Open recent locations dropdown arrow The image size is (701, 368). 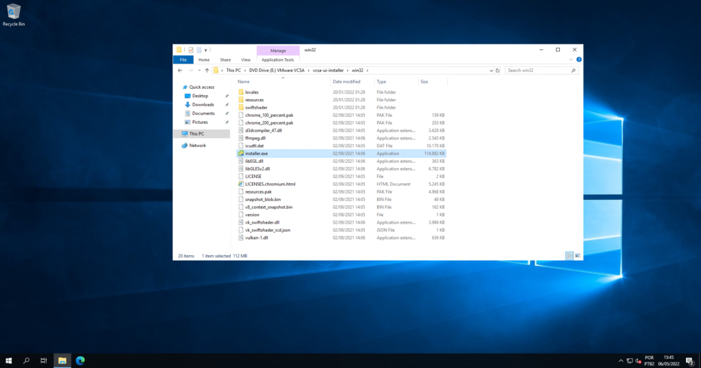coord(199,70)
